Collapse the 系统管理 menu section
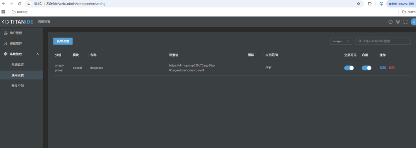 pyautogui.click(x=21, y=54)
